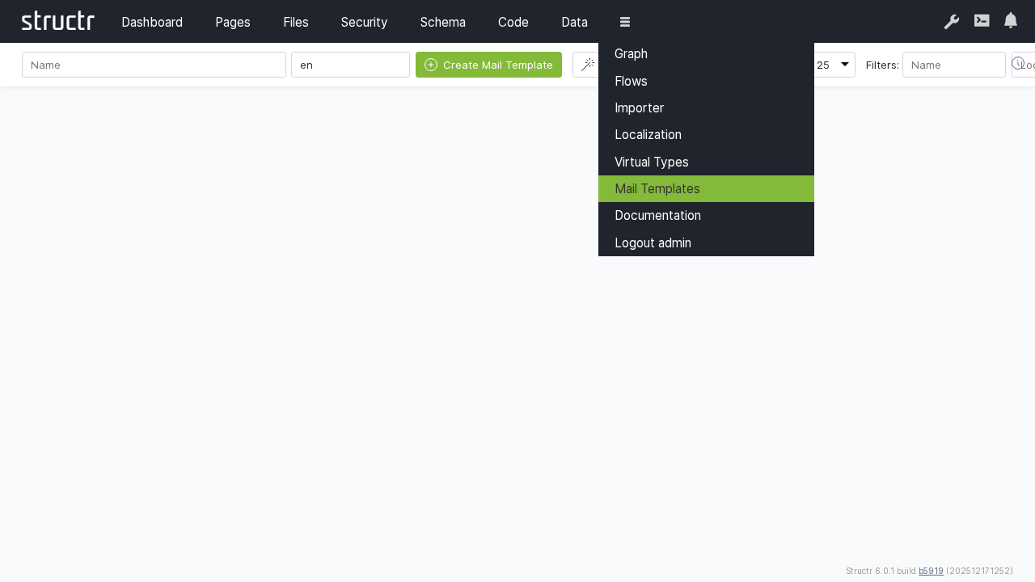Click the structr logo
Image resolution: width=1035 pixels, height=582 pixels.
57,21
